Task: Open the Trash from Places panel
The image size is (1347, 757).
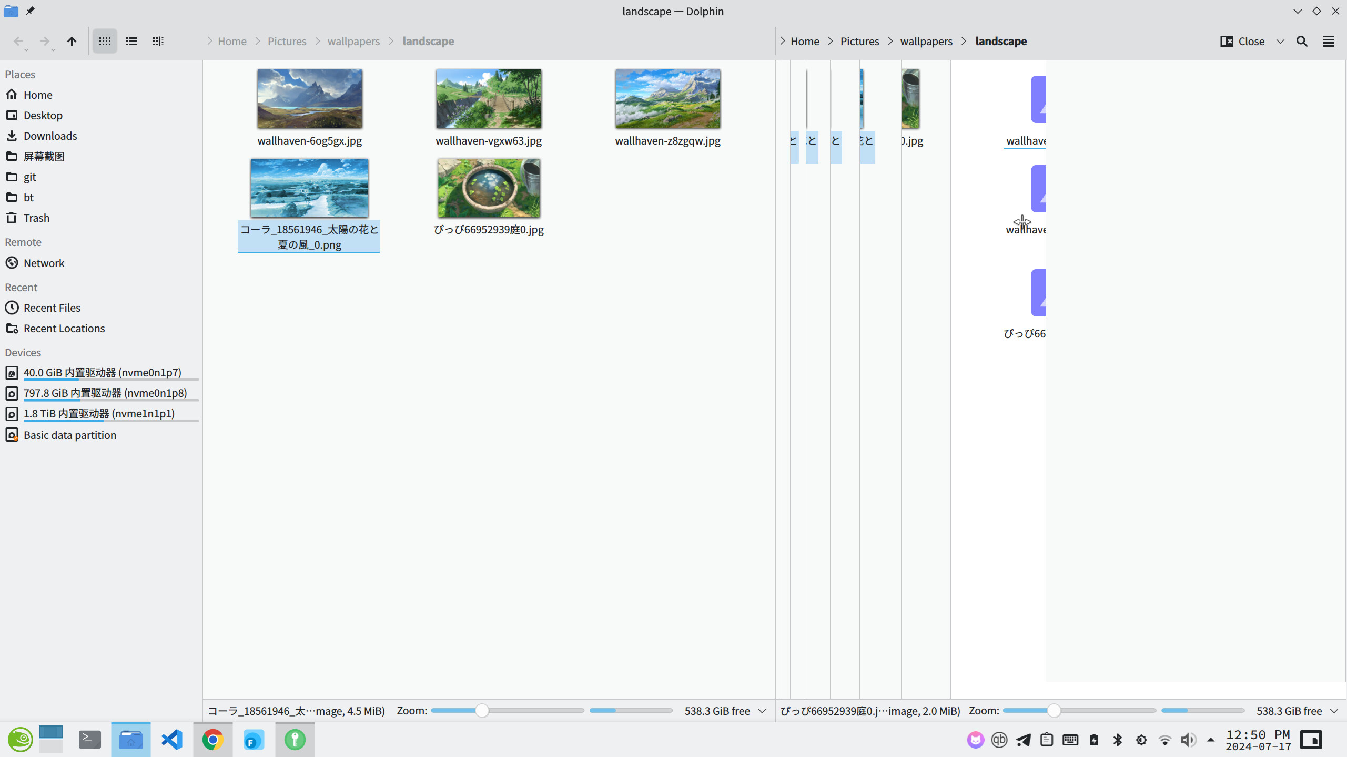Action: (36, 218)
